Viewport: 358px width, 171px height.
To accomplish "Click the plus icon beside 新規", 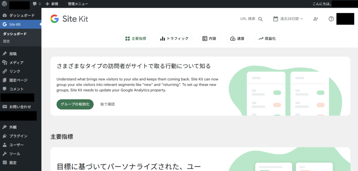I will tap(47, 4).
